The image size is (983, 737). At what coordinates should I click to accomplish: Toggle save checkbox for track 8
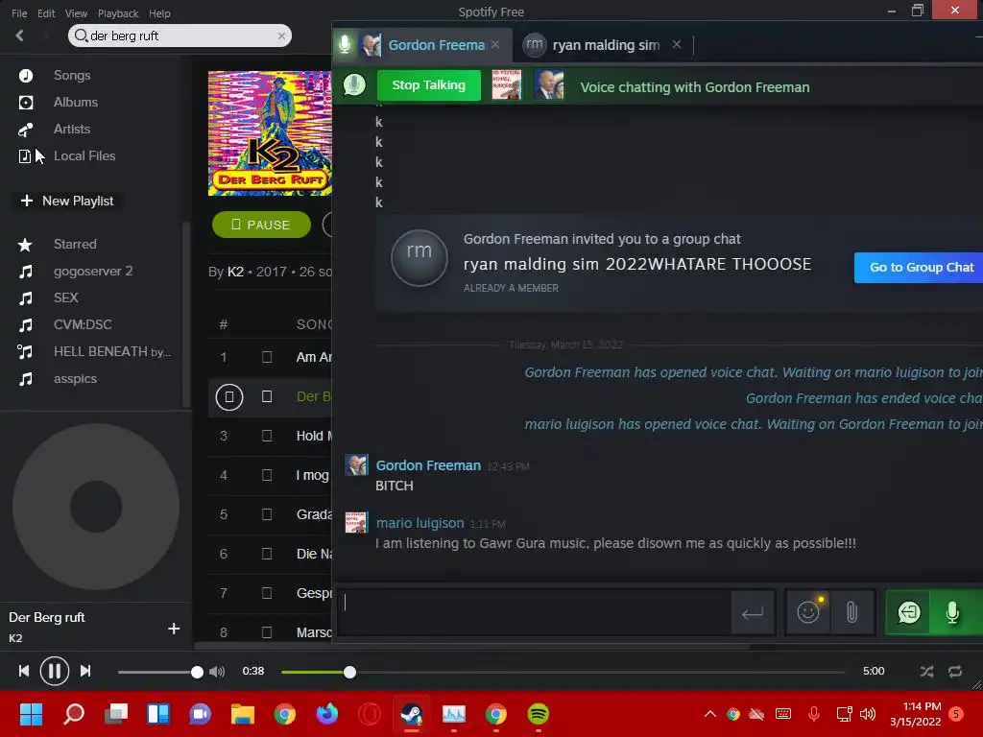[267, 632]
